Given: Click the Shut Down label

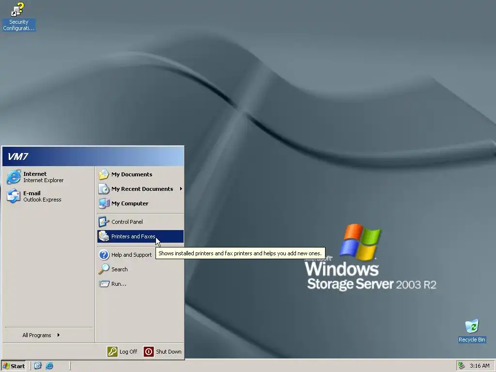Looking at the screenshot, I should pyautogui.click(x=169, y=352).
